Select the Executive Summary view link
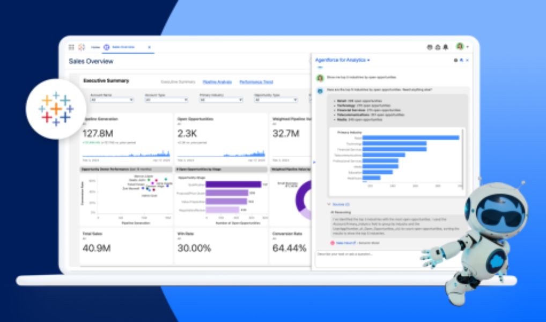The height and width of the screenshot is (322, 546). tap(178, 82)
